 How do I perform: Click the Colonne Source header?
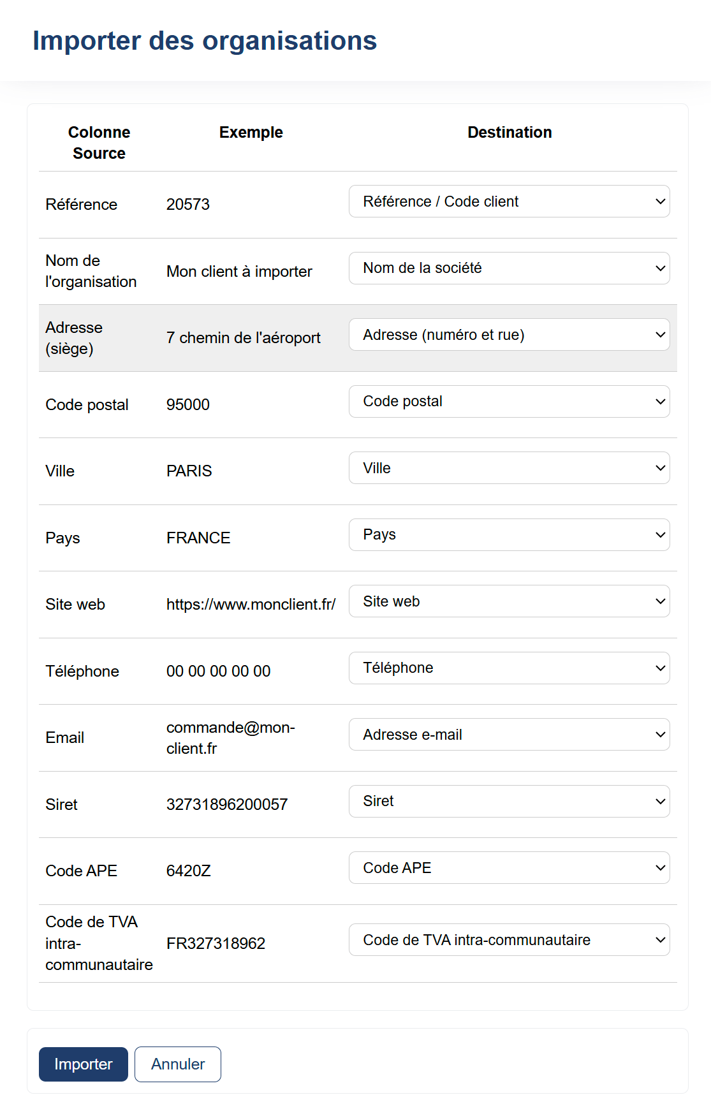tap(99, 143)
